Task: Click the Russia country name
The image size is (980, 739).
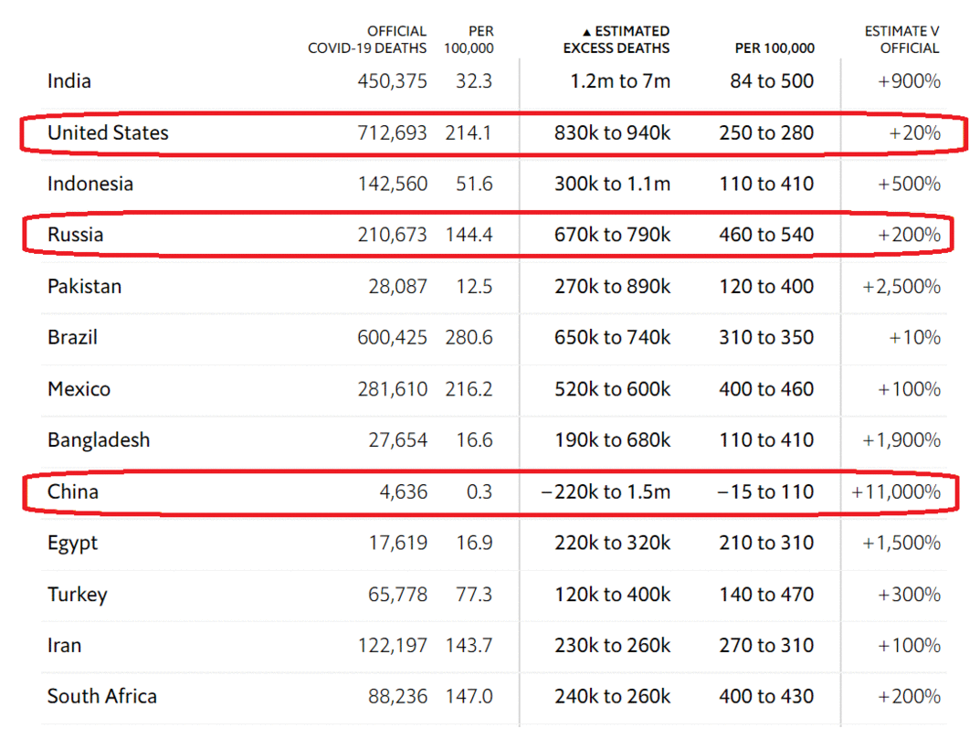Action: click(76, 235)
